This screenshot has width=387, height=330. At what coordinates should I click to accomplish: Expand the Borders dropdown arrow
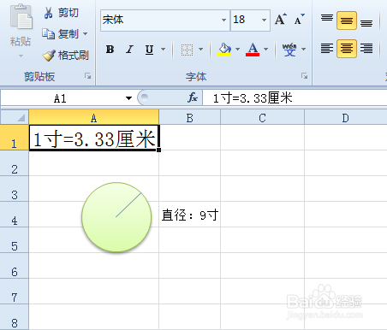point(200,50)
